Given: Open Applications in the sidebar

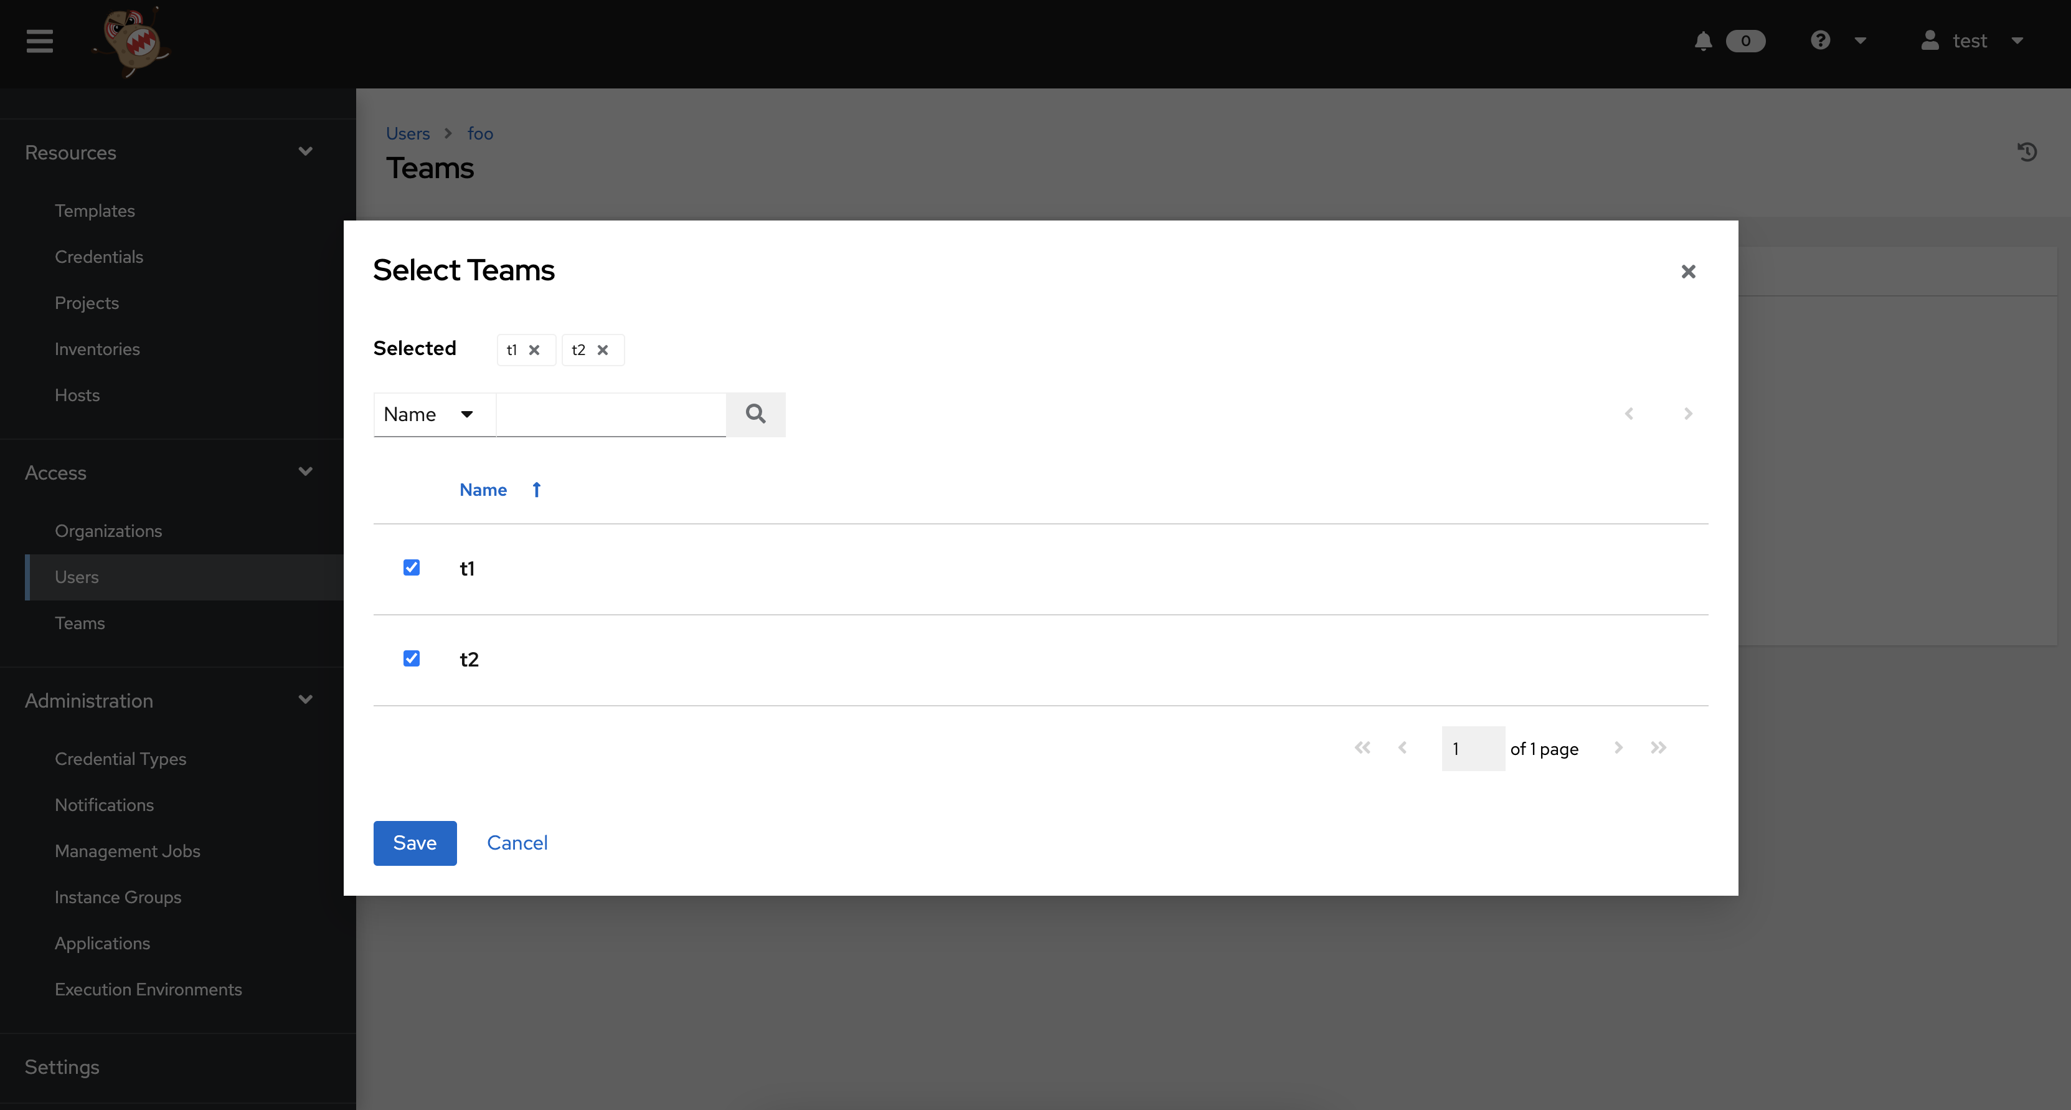Looking at the screenshot, I should (x=102, y=942).
